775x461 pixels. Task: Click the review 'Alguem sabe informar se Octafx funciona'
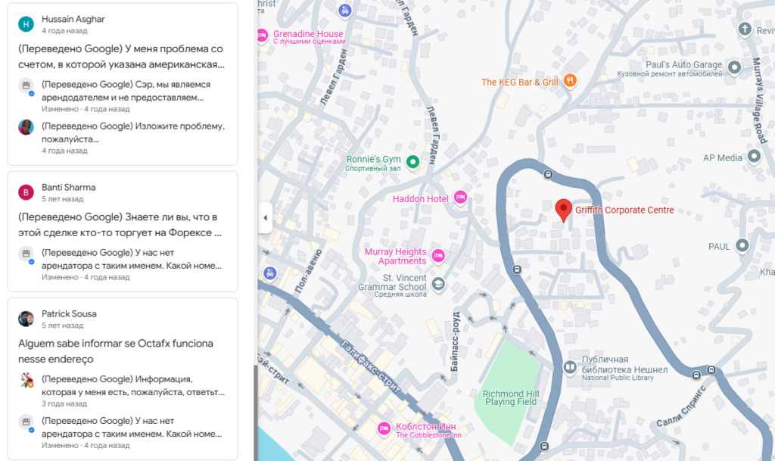coord(116,351)
